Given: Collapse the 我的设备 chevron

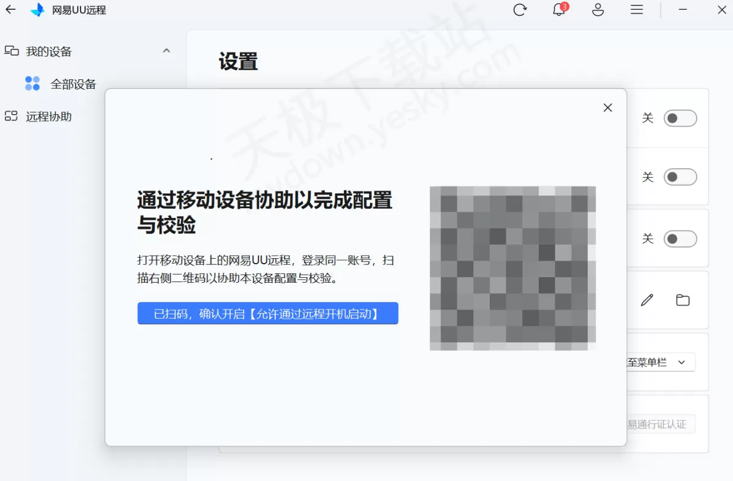Looking at the screenshot, I should click(x=166, y=51).
